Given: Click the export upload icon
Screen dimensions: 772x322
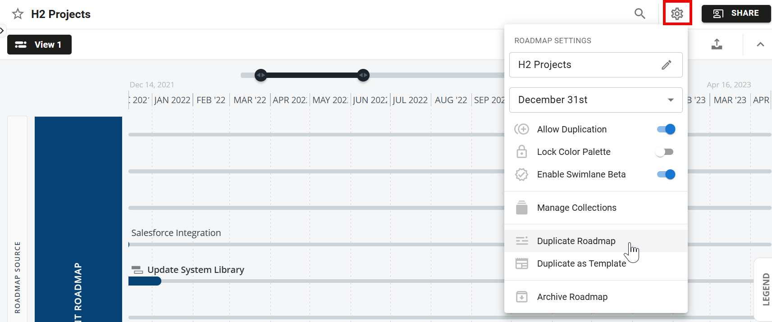Looking at the screenshot, I should (x=717, y=44).
